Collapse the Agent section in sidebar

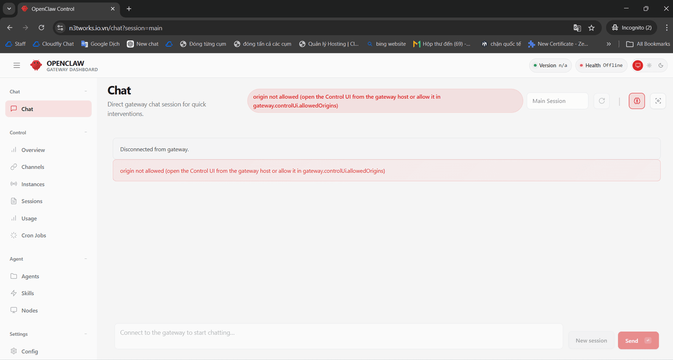pos(86,259)
